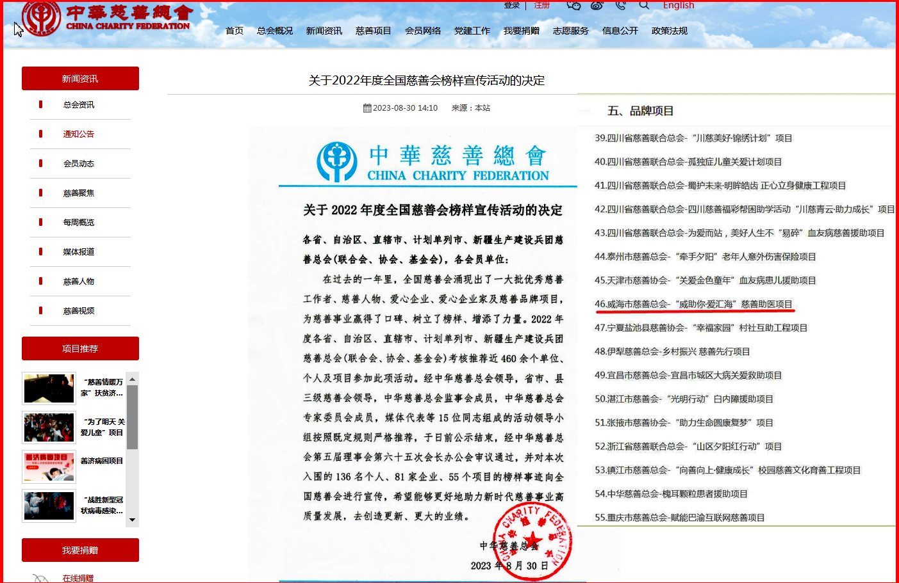Open the 政策法规 menu item
Viewport: 899px width, 583px height.
coord(670,31)
